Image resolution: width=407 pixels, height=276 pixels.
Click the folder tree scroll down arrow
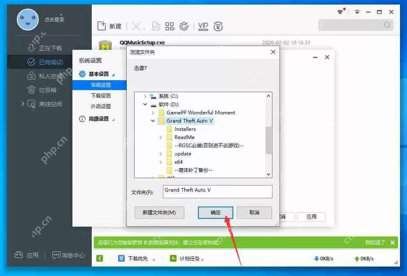click(269, 174)
